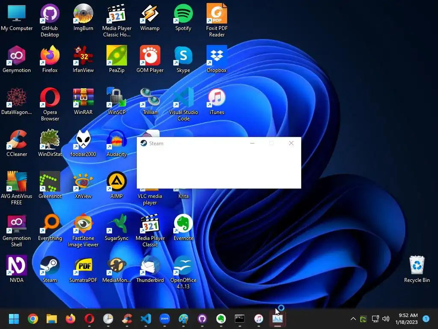438x329 pixels.
Task: Select the Firefox desktop shortcut
Action: pos(50,59)
